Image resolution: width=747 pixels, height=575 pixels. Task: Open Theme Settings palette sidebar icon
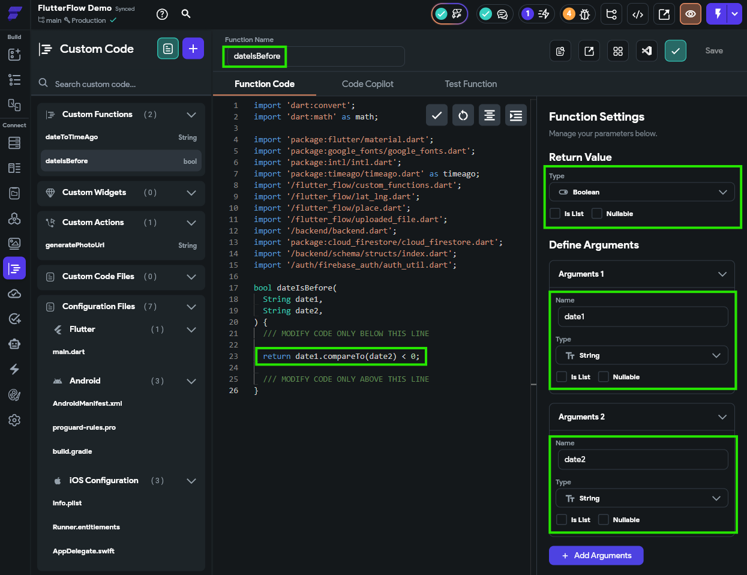14,394
